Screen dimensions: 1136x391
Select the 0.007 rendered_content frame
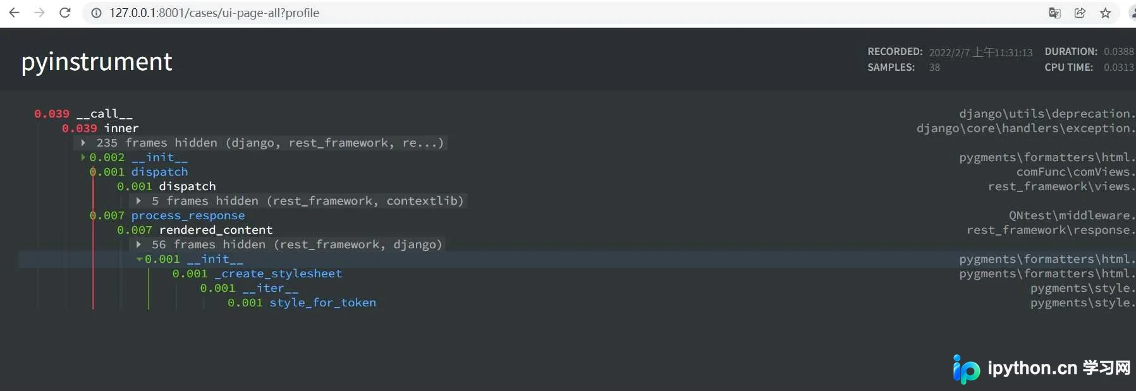click(195, 230)
